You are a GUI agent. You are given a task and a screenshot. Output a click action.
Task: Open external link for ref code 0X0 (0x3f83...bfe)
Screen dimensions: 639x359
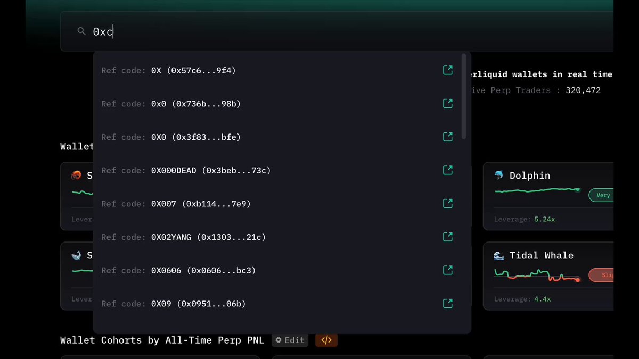(448, 137)
